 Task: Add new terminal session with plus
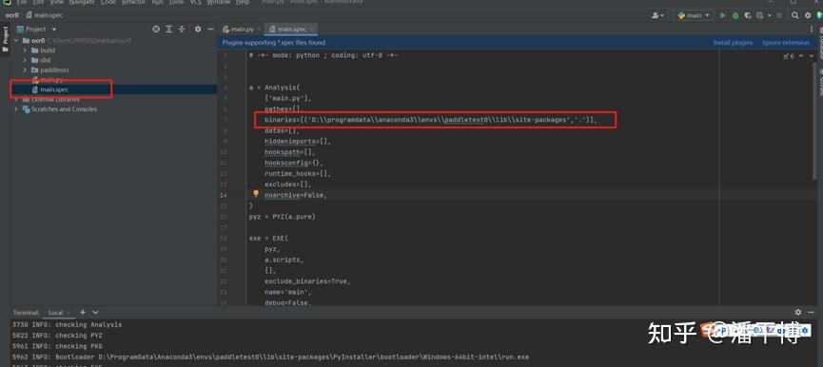click(x=83, y=312)
